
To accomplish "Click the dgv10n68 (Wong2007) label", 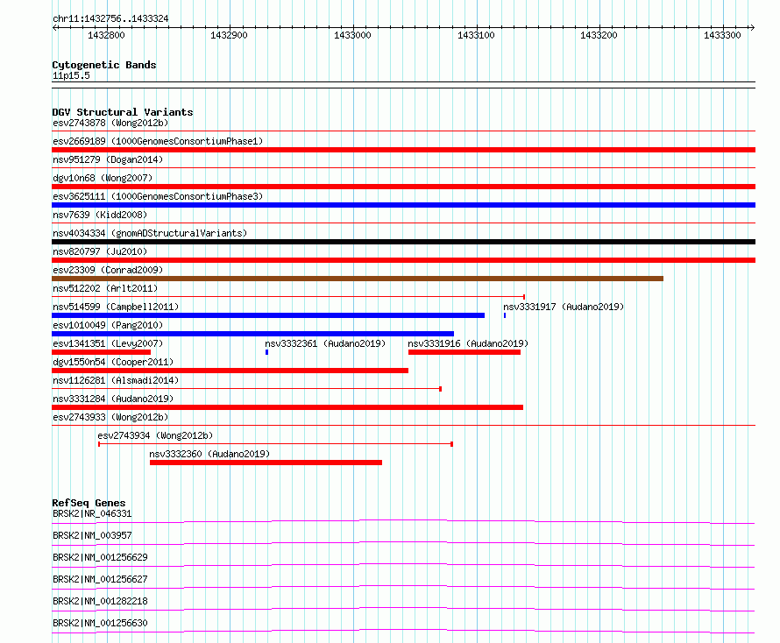I will [103, 178].
